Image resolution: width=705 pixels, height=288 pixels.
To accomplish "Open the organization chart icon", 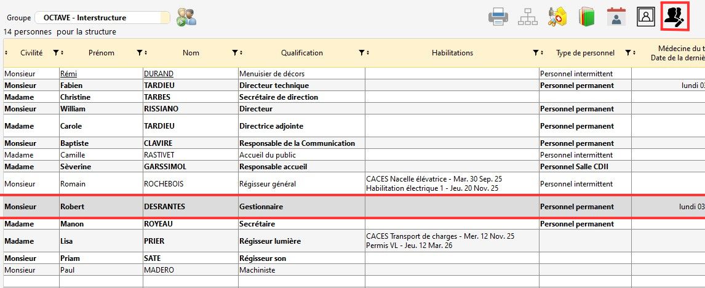I will [x=527, y=17].
